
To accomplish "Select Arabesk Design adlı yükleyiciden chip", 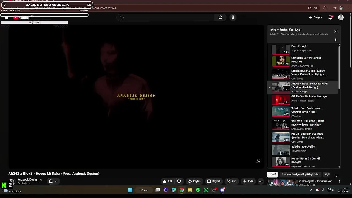I will tap(300, 174).
